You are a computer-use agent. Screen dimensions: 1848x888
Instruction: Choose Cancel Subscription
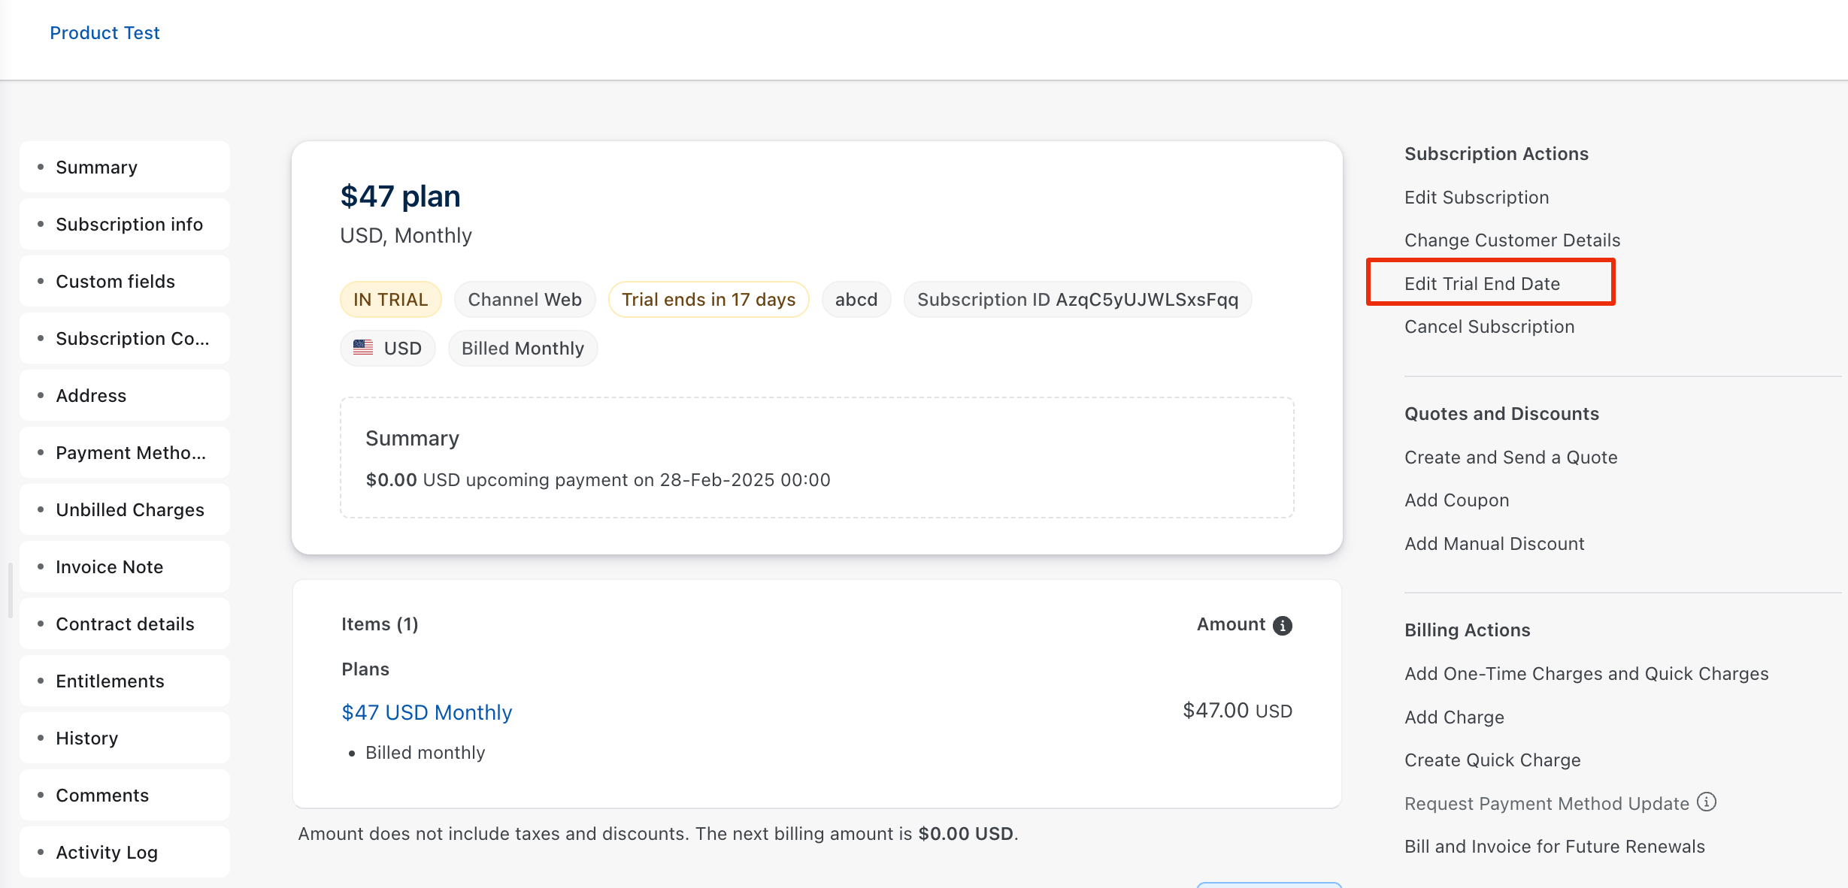tap(1489, 327)
